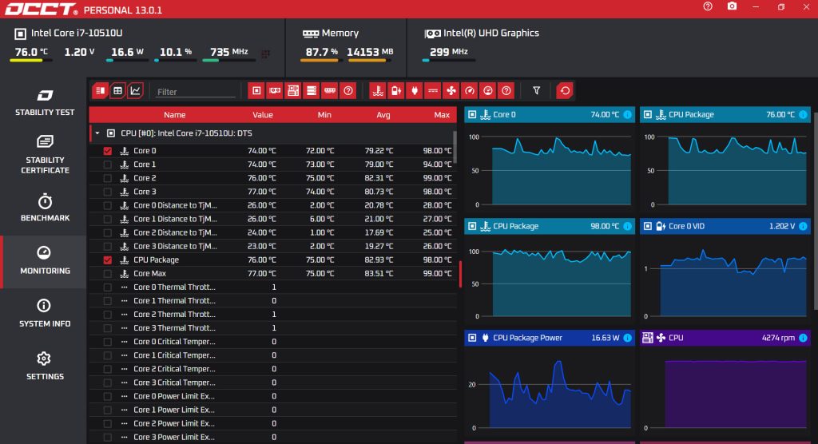Take a screenshot with the camera icon
This screenshot has height=444, width=818.
pos(732,6)
